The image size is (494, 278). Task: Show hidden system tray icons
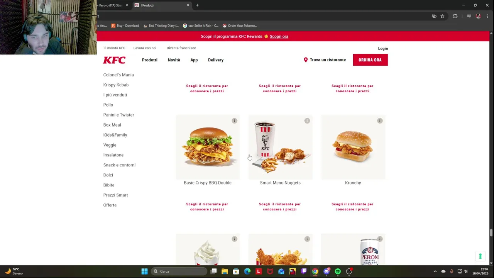pyautogui.click(x=435, y=271)
